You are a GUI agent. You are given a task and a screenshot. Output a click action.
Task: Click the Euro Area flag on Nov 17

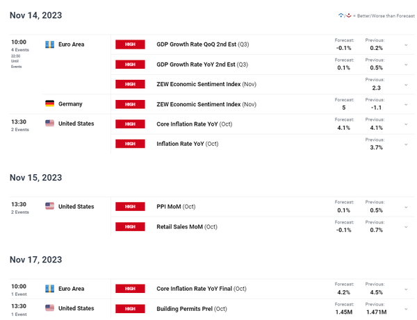tap(49, 288)
